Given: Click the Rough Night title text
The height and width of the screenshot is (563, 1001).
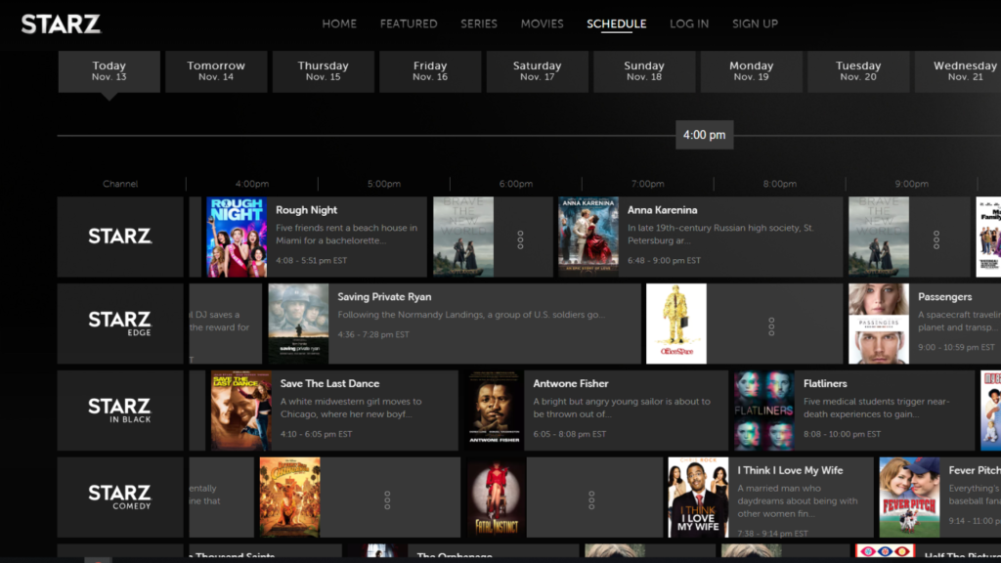Looking at the screenshot, I should click(x=306, y=210).
